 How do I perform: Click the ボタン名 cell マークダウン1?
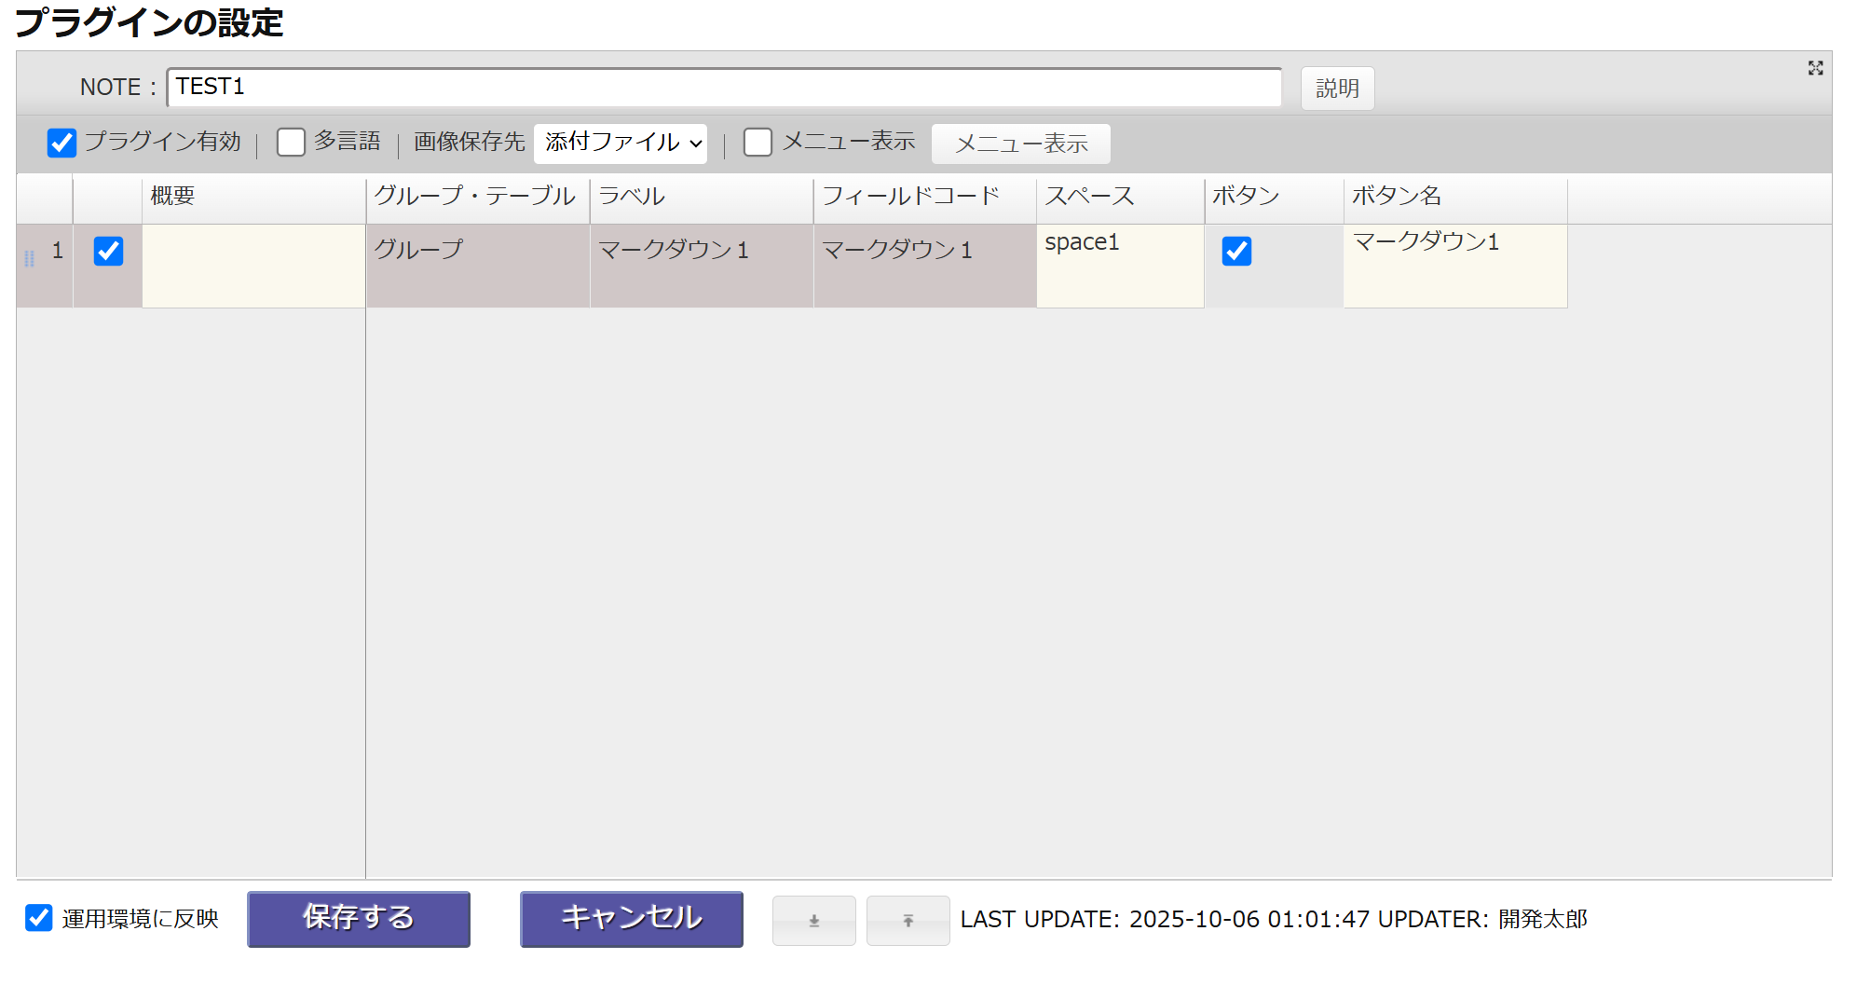coord(1455,266)
